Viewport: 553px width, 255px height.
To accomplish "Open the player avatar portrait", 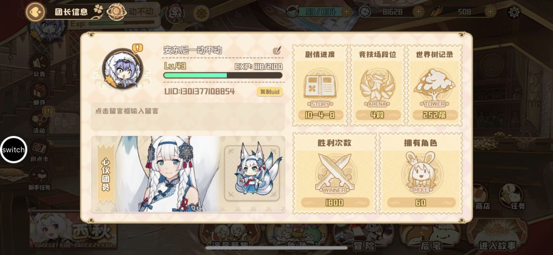I will point(122,68).
